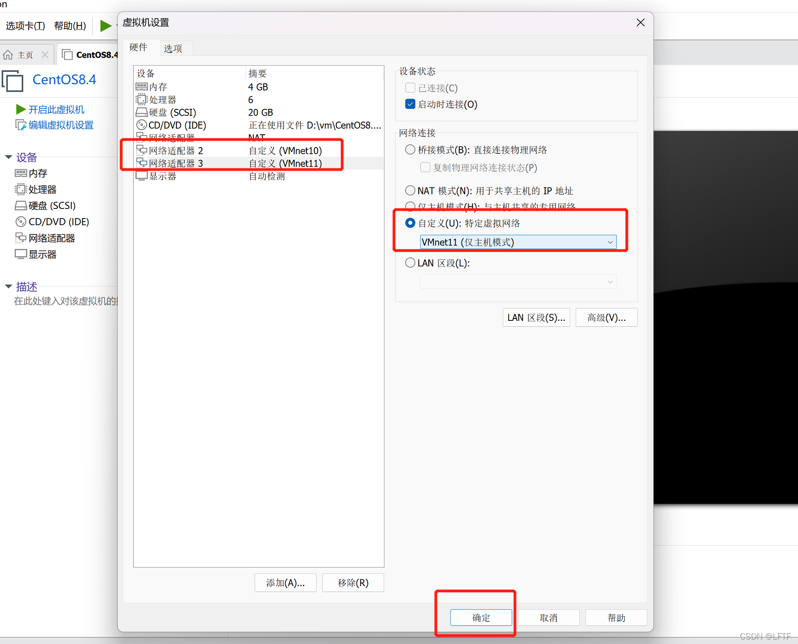
Task: Select NAT 模式(N) radio button
Action: click(x=410, y=190)
